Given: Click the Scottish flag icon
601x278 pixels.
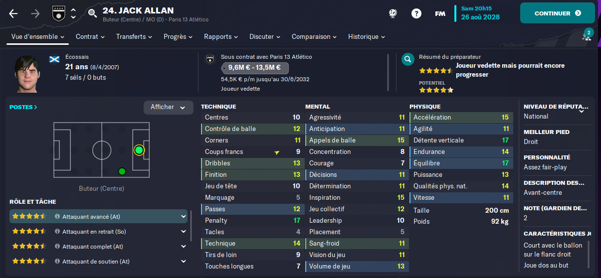Looking at the screenshot, I should point(54,60).
